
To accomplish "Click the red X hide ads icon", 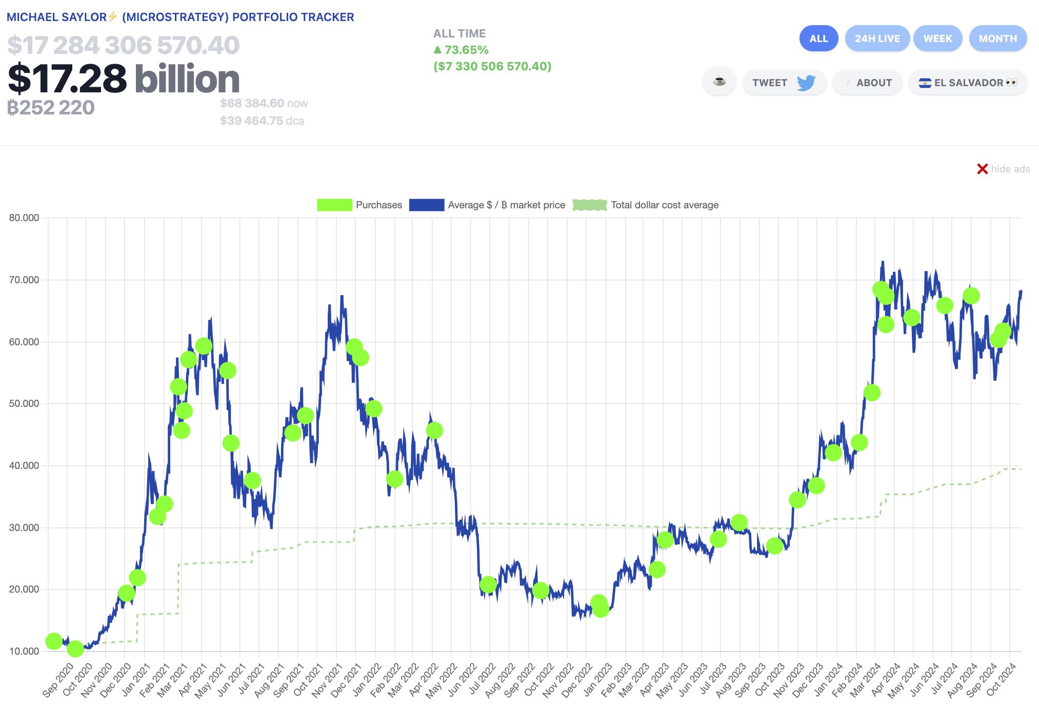I will tap(982, 169).
